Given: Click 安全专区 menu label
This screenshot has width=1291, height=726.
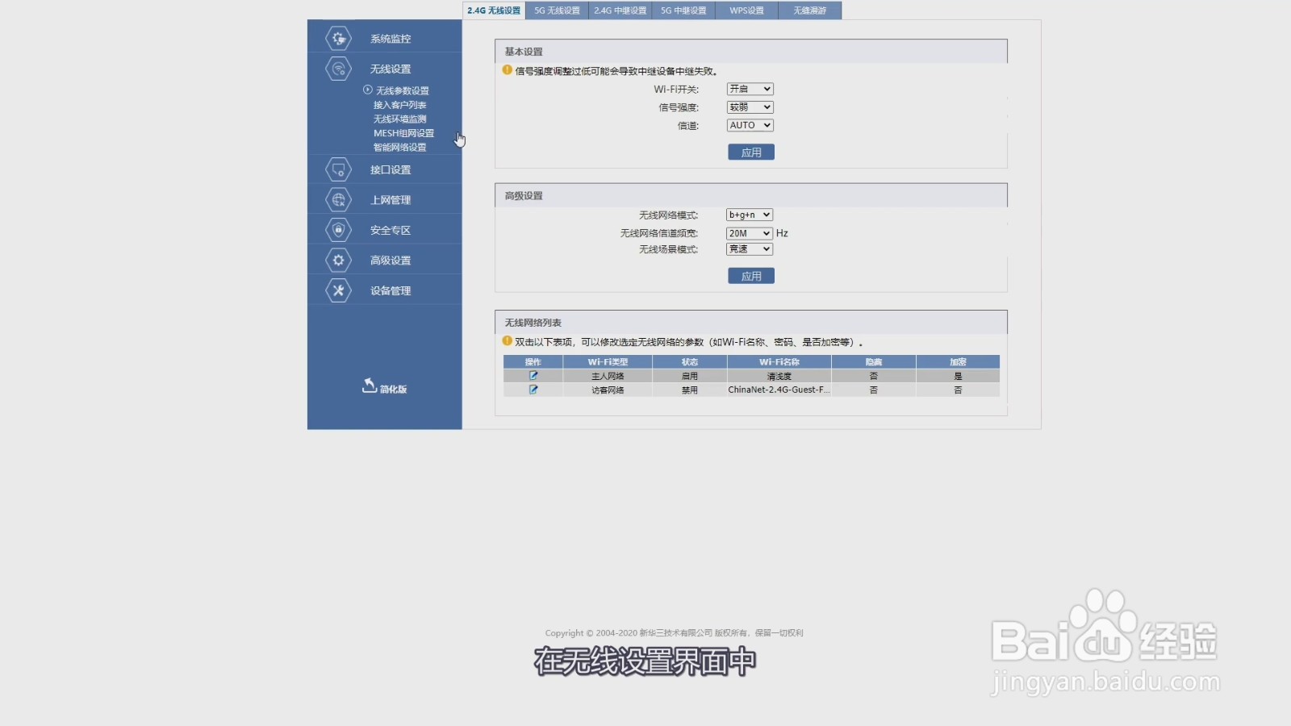Looking at the screenshot, I should pos(391,230).
